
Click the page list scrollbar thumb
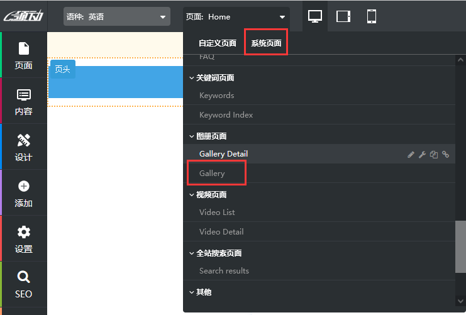460,246
